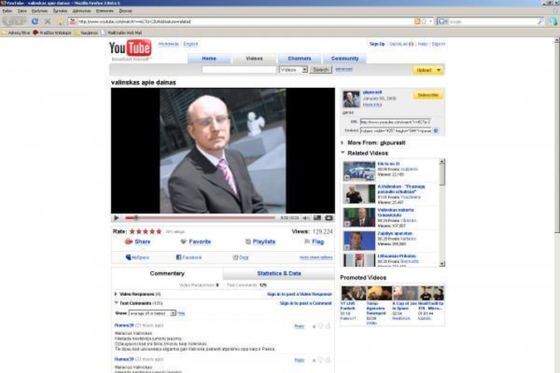
Task: Rate the video five stars
Action: [x=159, y=231]
